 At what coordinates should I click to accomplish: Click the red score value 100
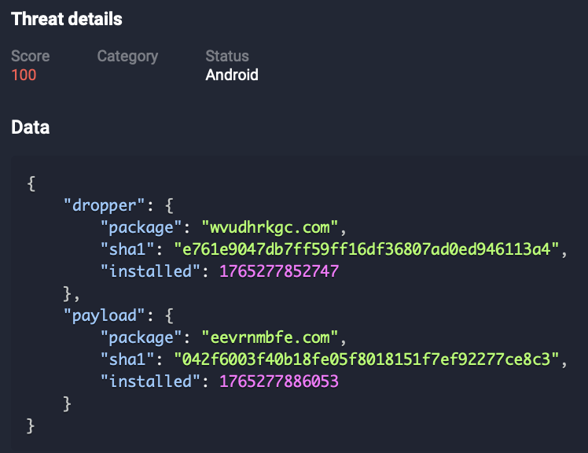24,75
